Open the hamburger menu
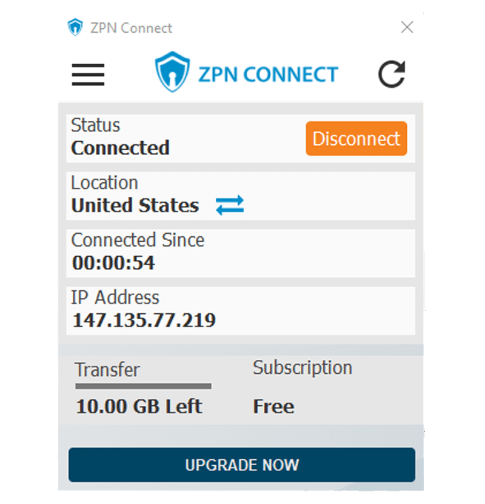Viewport: 485px width, 504px height. [88, 75]
